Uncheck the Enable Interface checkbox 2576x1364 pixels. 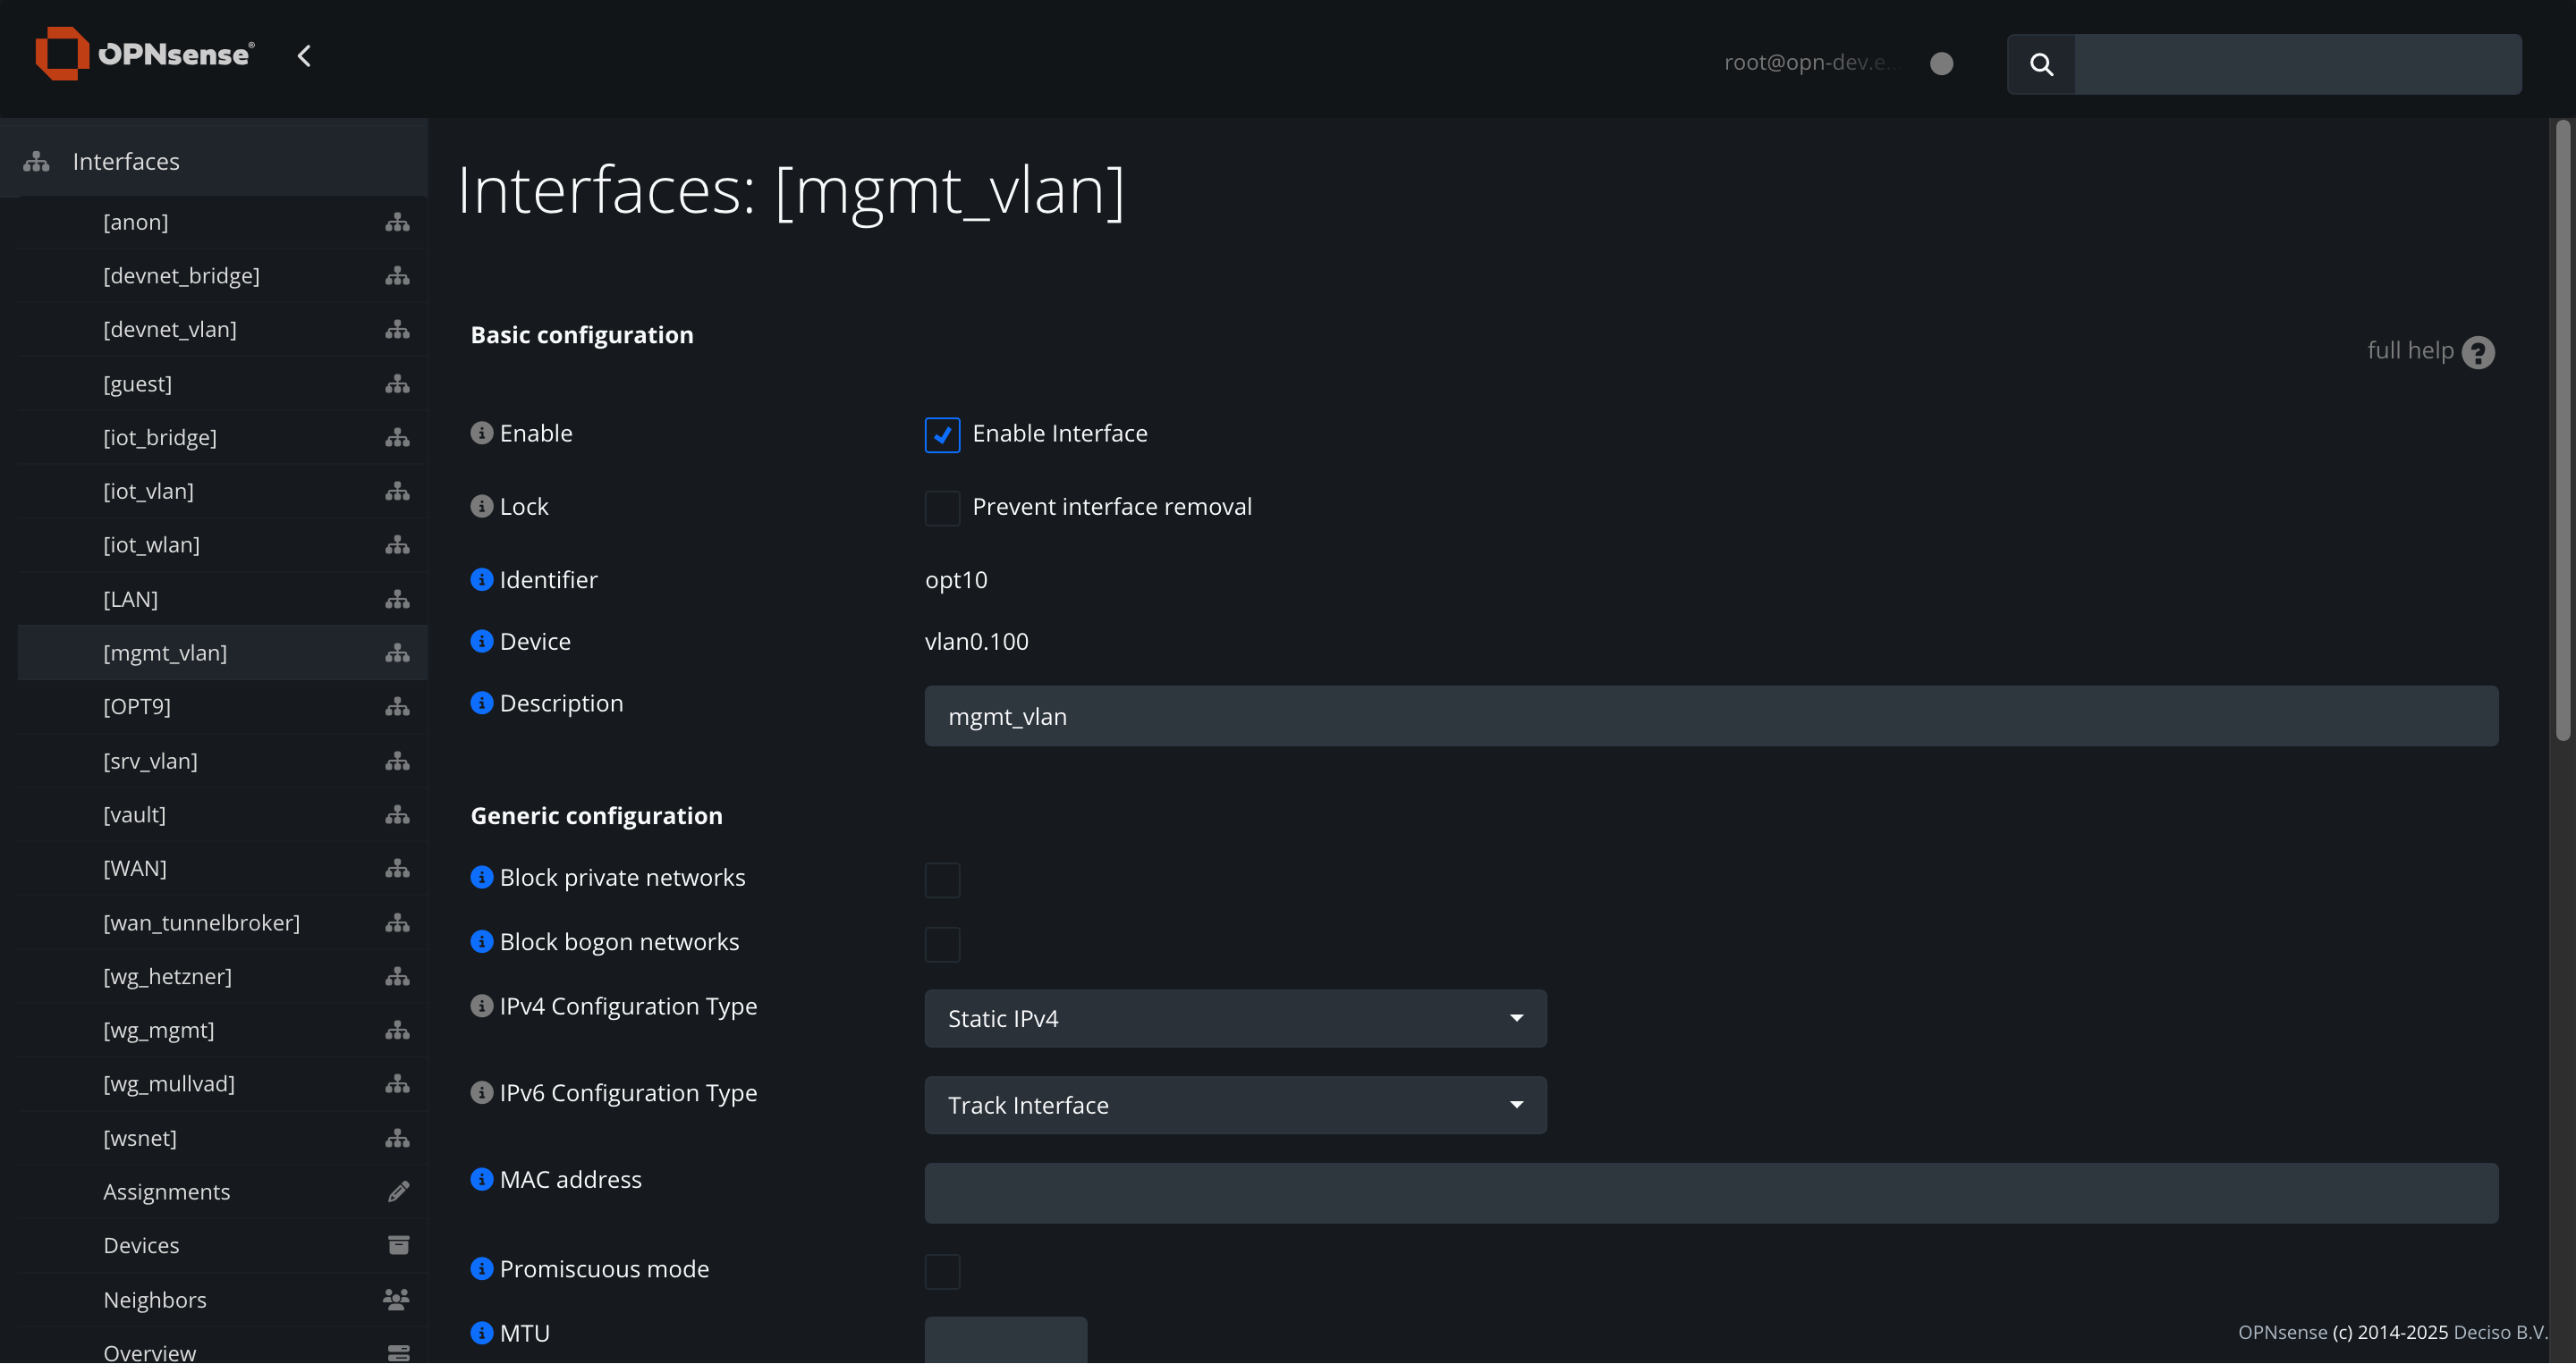pyautogui.click(x=942, y=434)
